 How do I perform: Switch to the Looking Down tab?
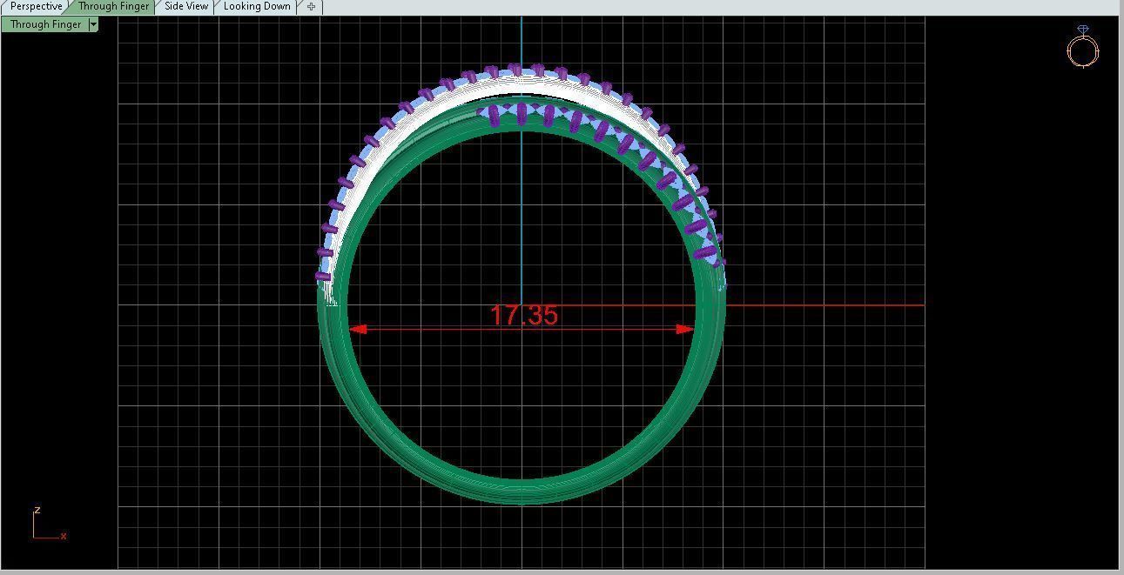point(257,6)
